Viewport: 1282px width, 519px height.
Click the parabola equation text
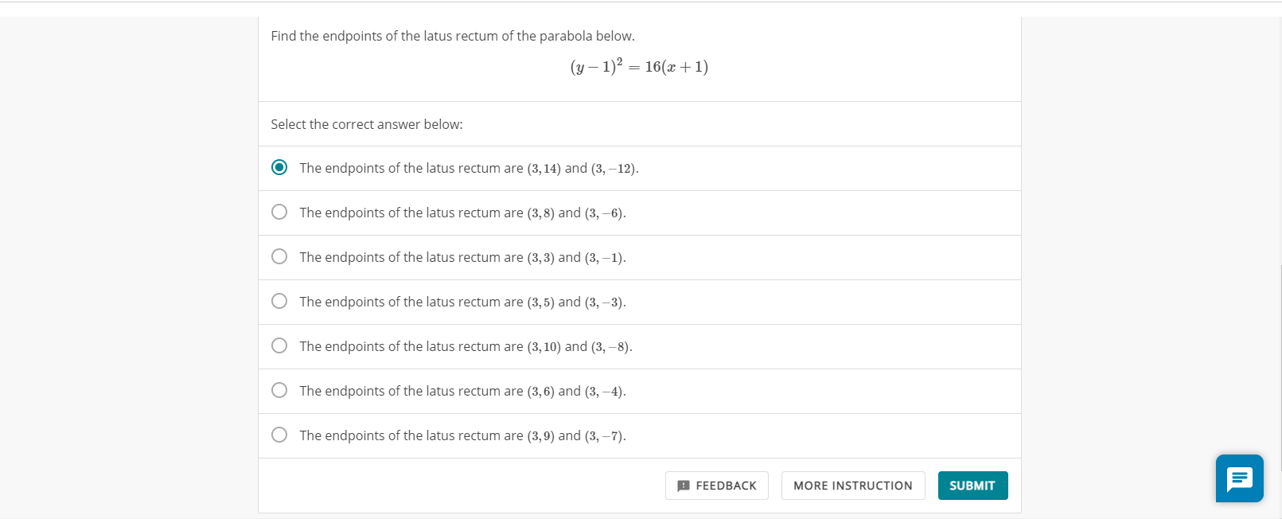tap(639, 67)
